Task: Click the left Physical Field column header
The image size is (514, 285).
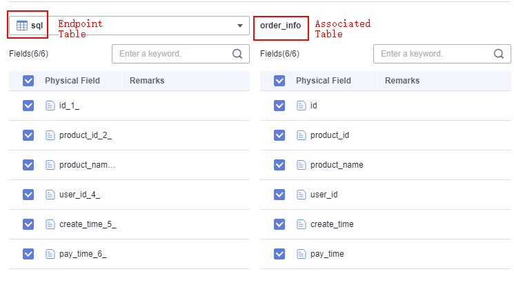Action: (x=72, y=81)
